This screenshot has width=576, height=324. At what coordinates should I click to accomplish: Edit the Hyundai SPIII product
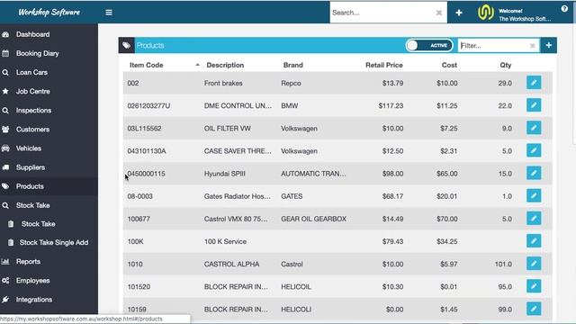tap(534, 173)
